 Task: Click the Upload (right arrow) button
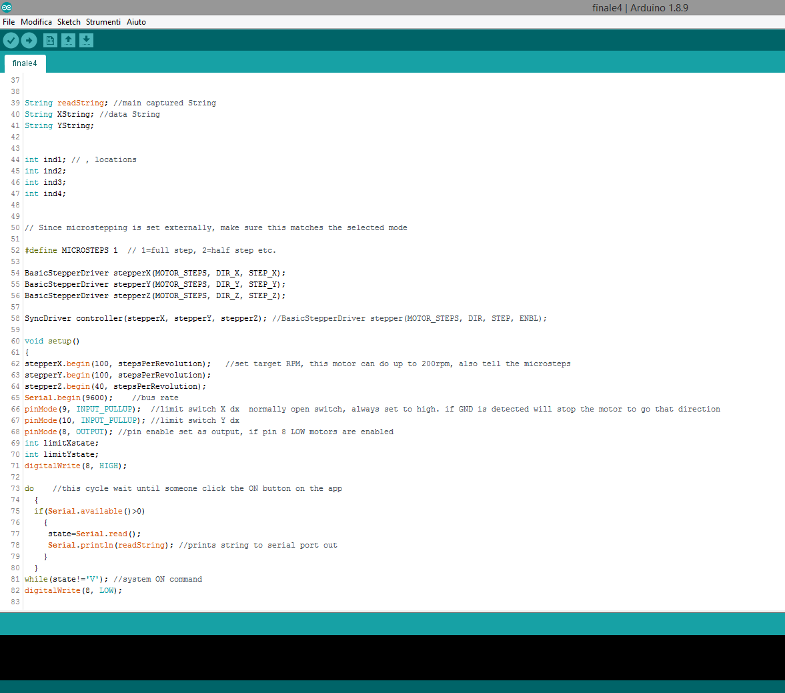(x=29, y=40)
